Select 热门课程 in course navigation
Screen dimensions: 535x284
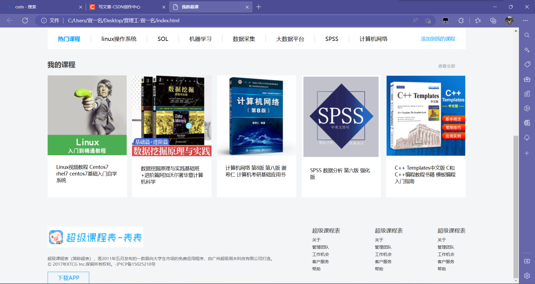[x=69, y=39]
